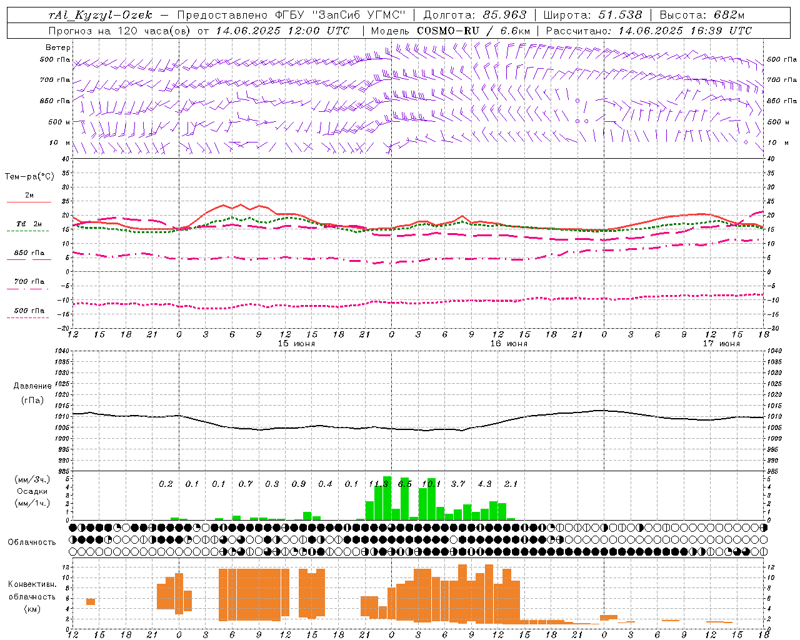Click the 0.7 precipitation total value
Image resolution: width=800 pixels, height=640 pixels.
click(246, 484)
